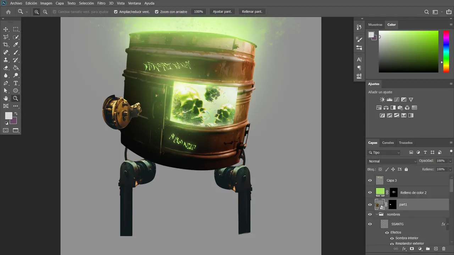Image resolution: width=454 pixels, height=255 pixels.
Task: Switch to the Trazados tab
Action: point(406,143)
